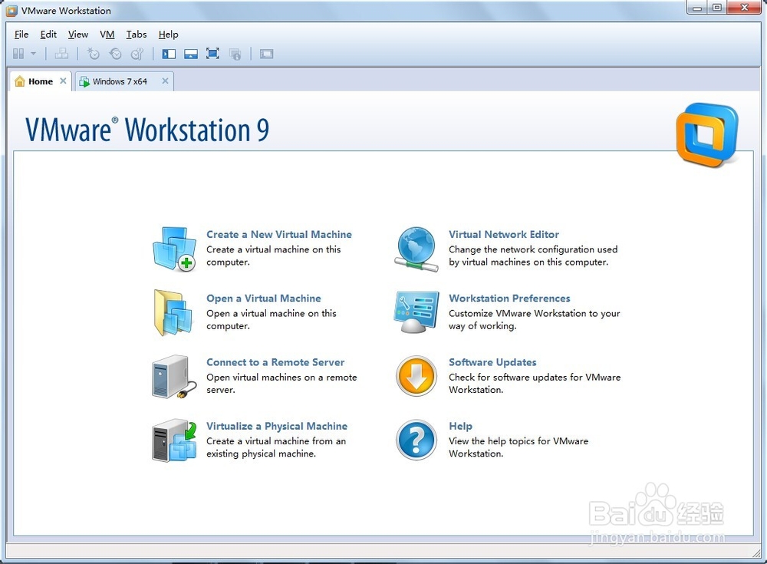Click the Suspend power toolbar button
The height and width of the screenshot is (564, 767).
click(x=18, y=54)
